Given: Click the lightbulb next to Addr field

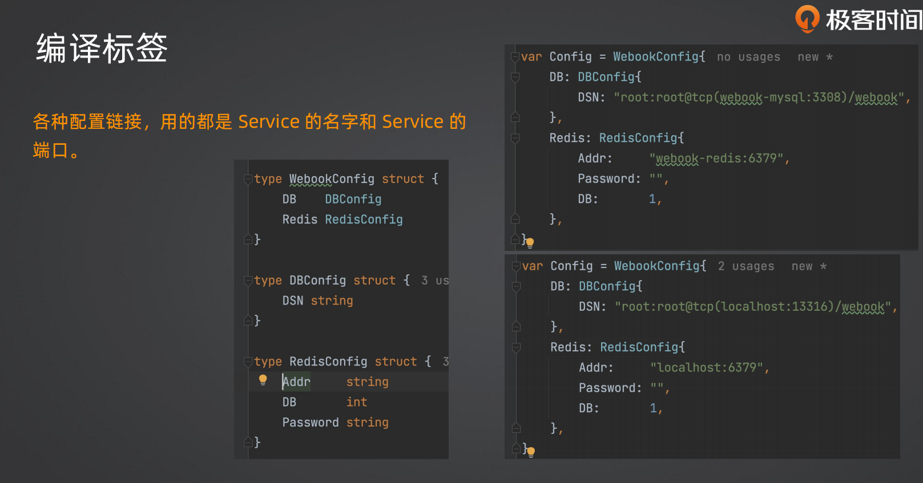Looking at the screenshot, I should (x=263, y=380).
